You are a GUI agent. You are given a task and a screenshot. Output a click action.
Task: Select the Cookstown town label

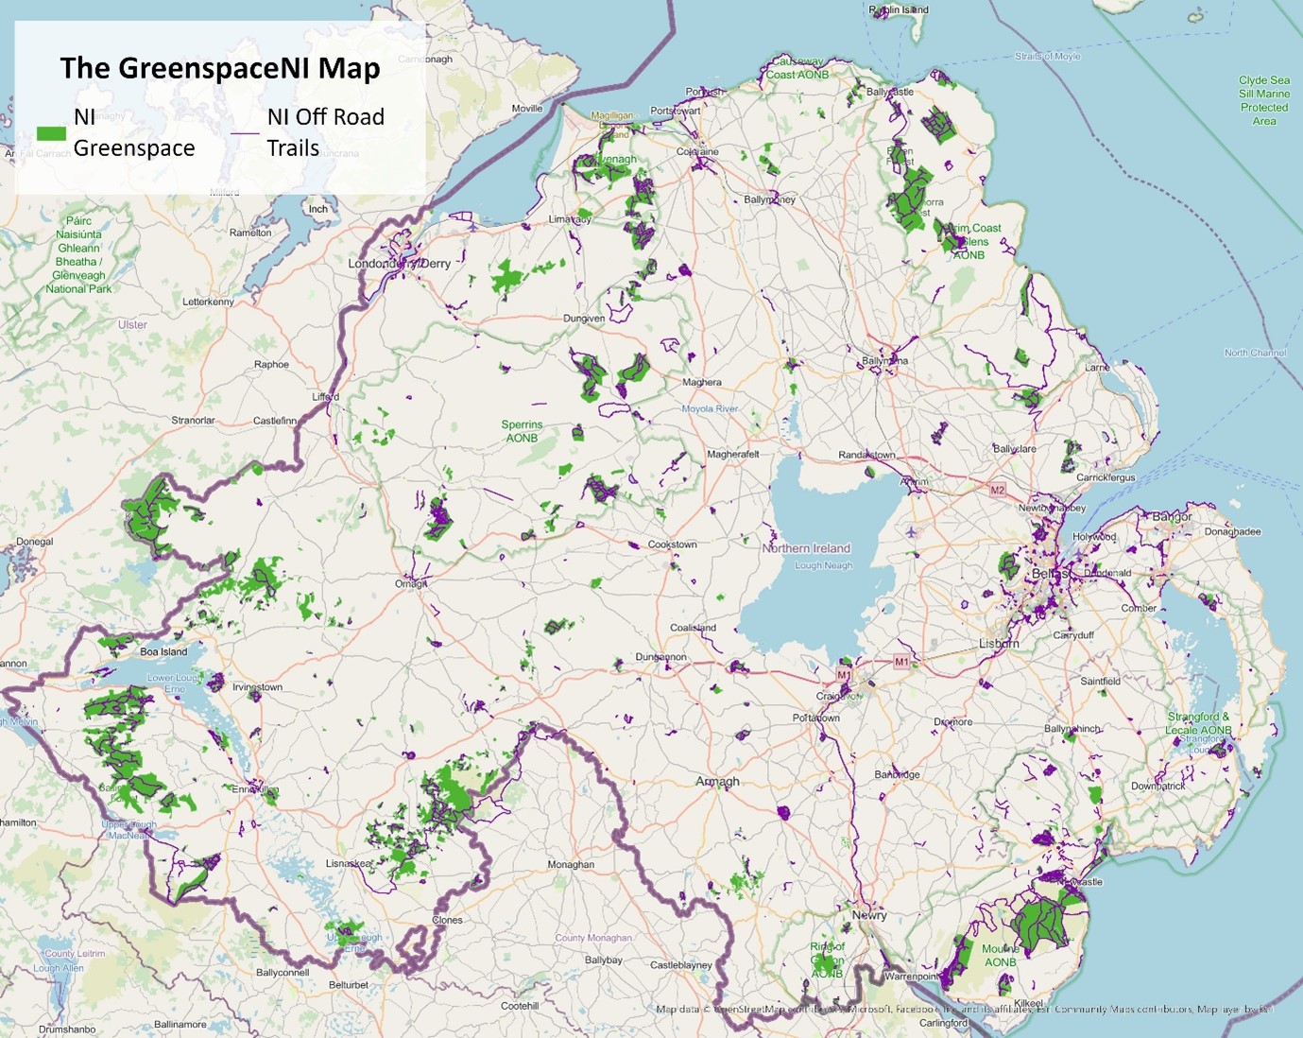click(x=672, y=545)
